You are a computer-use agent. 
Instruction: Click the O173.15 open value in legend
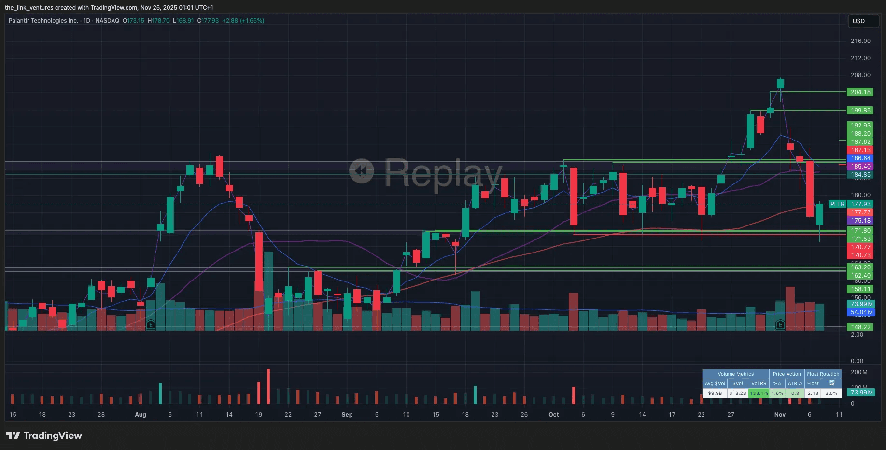pos(133,21)
